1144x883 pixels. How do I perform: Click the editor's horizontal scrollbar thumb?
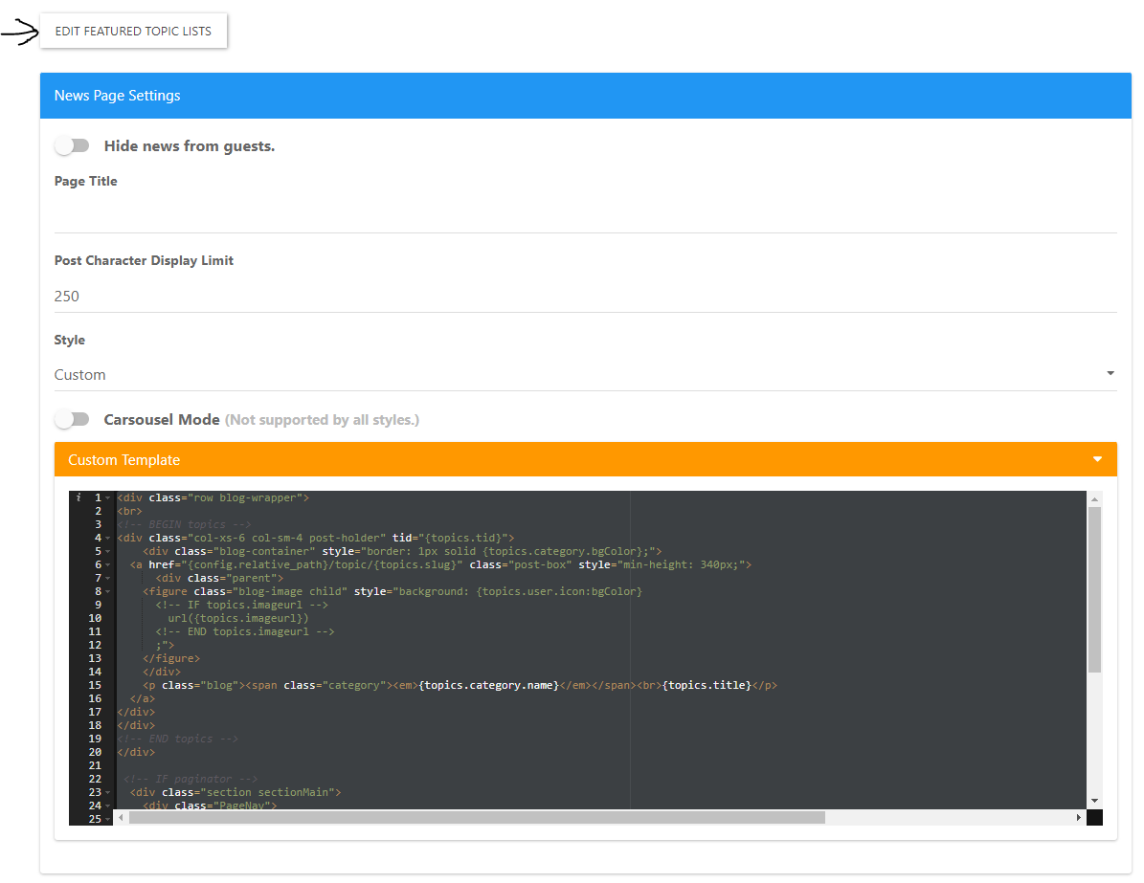click(x=477, y=818)
